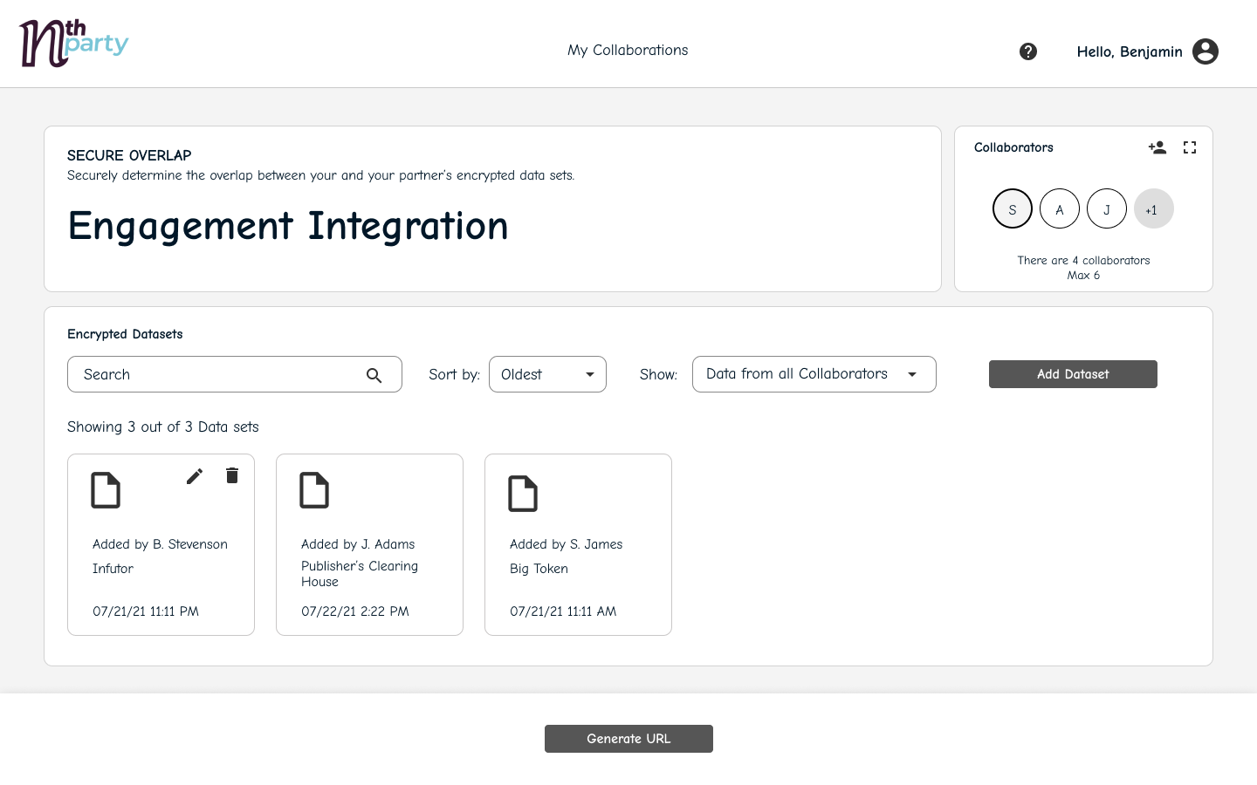Click the Hello, Benjamin greeting
This screenshot has height=785, width=1257.
(x=1130, y=52)
